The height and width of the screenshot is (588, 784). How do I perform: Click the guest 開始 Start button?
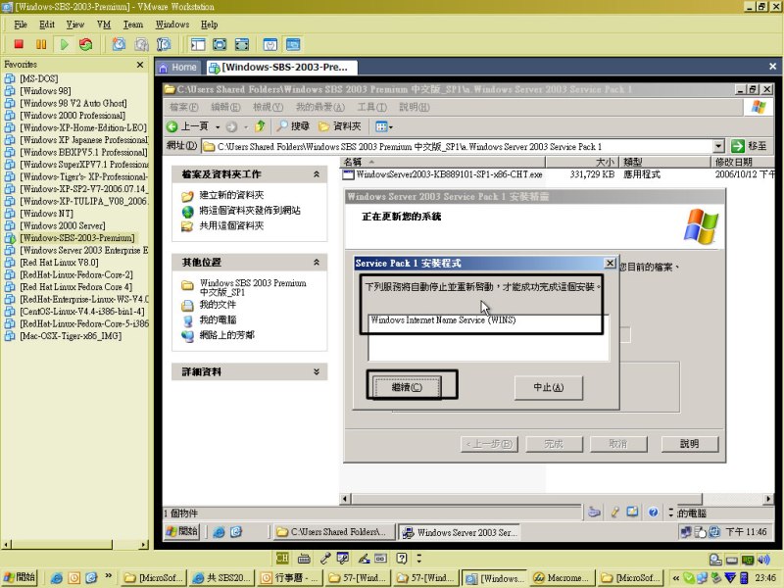[x=182, y=531]
